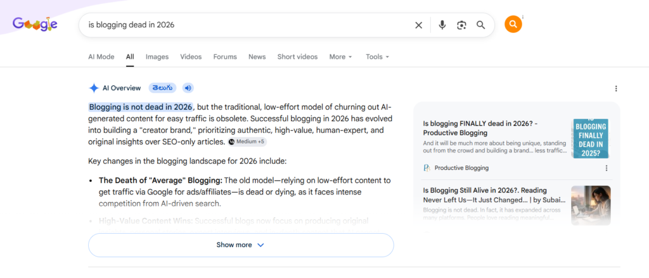Switch to the AI Mode tab
Screen dimensions: 649x278
point(101,57)
